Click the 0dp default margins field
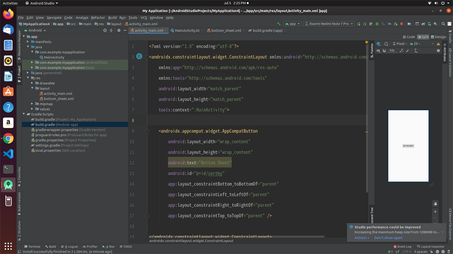This screenshot has width=453, height=254. 392,51
